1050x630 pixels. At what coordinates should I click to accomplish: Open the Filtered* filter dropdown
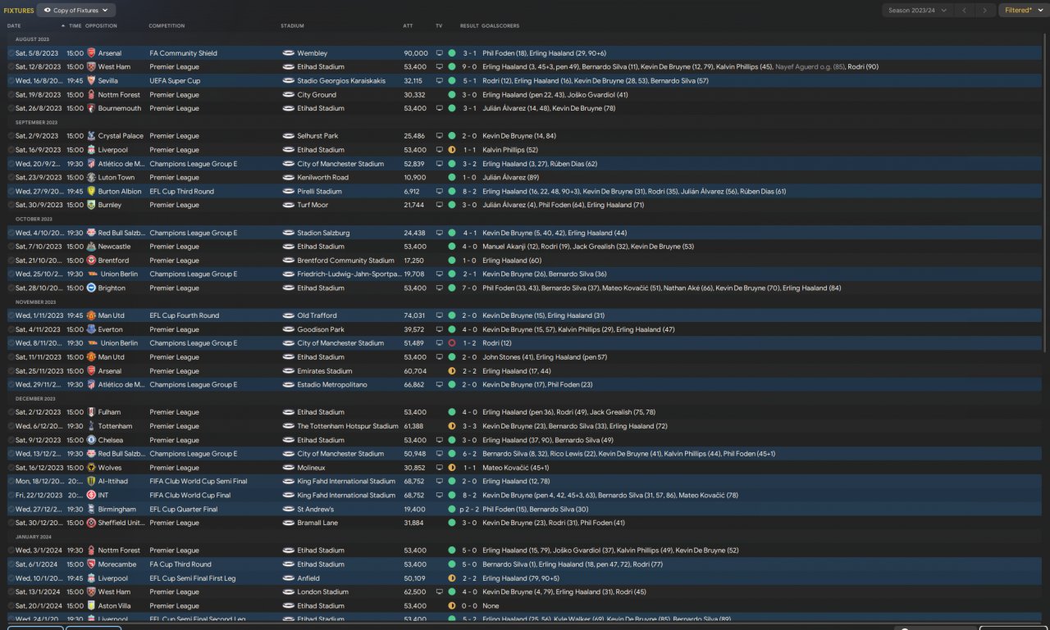click(x=1022, y=11)
